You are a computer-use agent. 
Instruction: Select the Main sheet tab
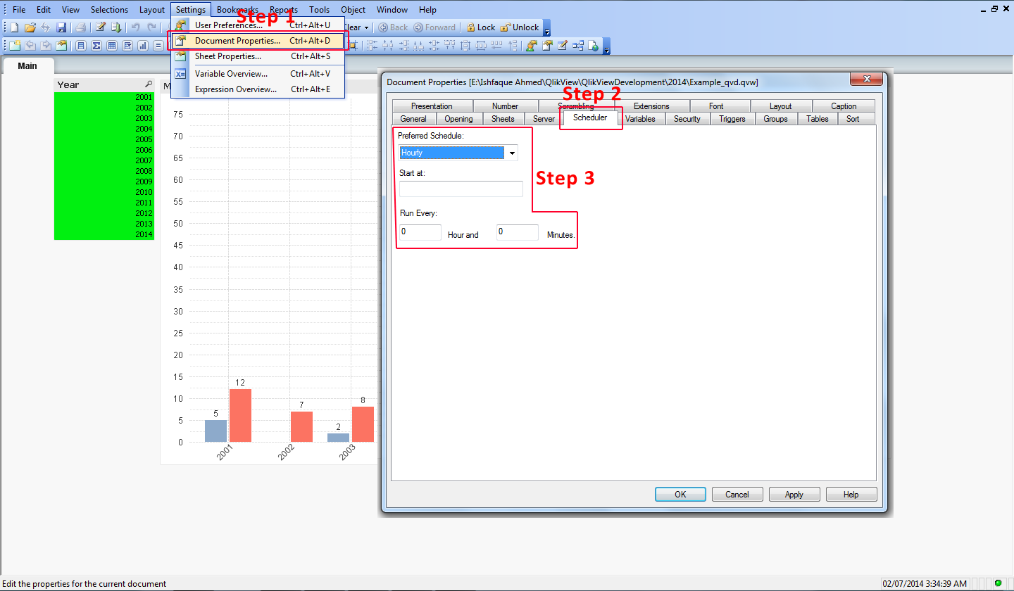click(27, 65)
